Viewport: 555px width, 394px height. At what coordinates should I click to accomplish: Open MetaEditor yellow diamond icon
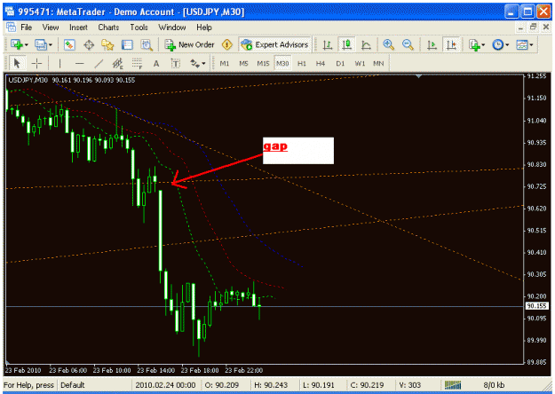227,44
